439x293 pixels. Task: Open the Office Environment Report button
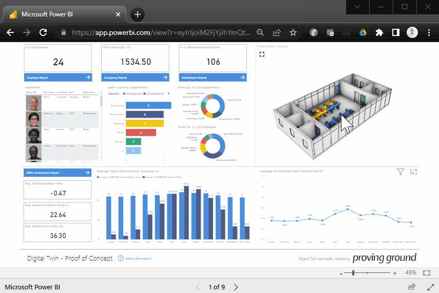tap(58, 173)
